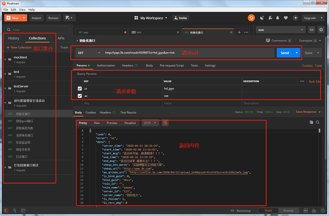Image resolution: width=329 pixels, height=216 pixels.
Task: Click the Import button
Action: tap(37, 18)
